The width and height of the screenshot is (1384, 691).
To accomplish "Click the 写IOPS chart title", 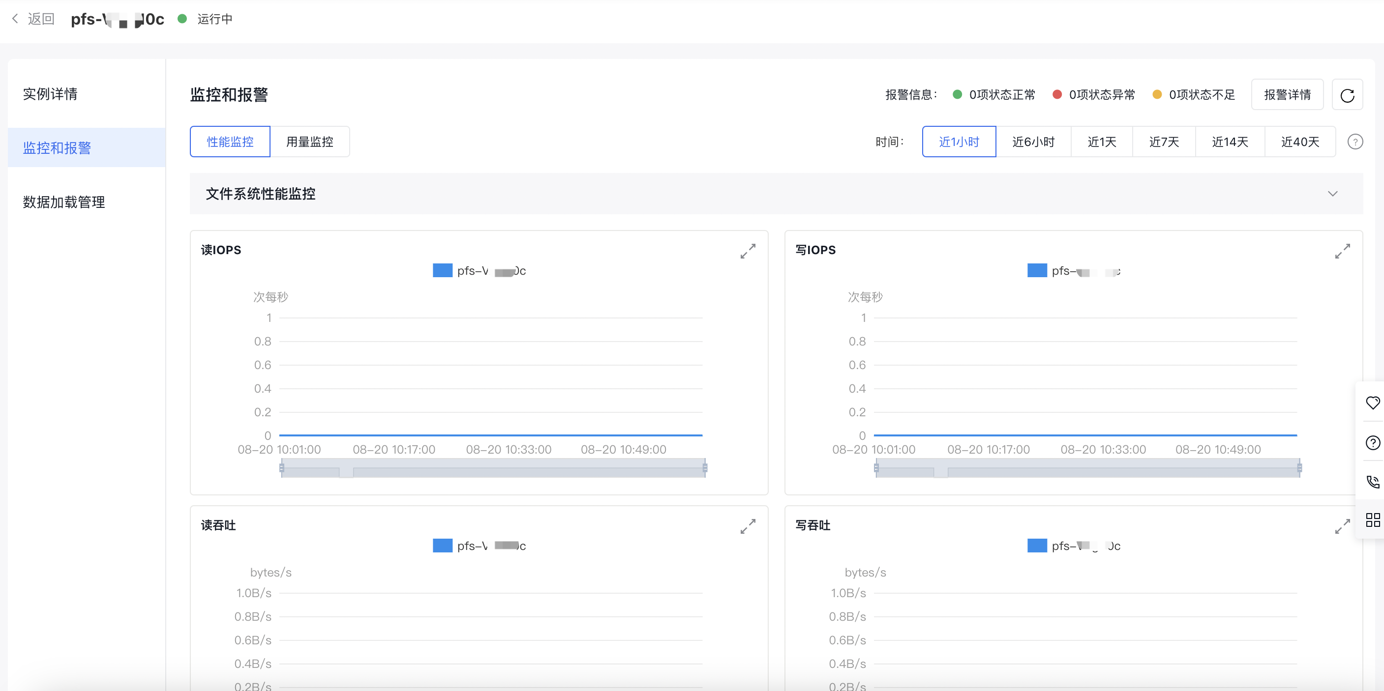I will (815, 250).
